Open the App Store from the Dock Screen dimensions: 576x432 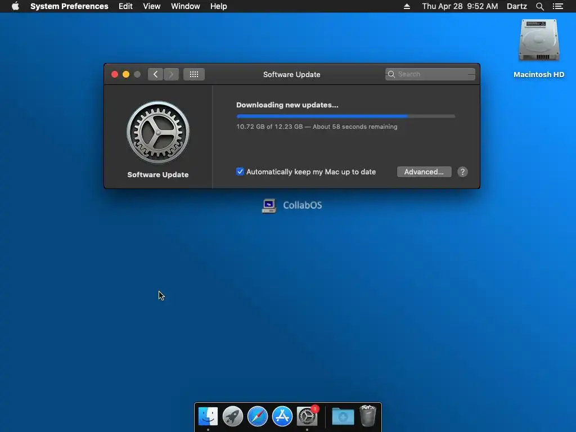(282, 416)
